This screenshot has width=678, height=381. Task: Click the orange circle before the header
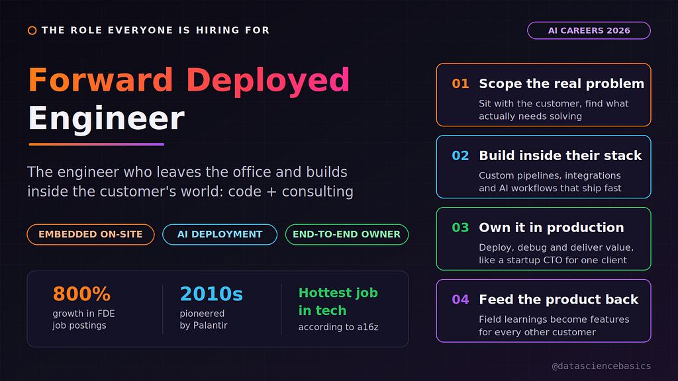[32, 30]
